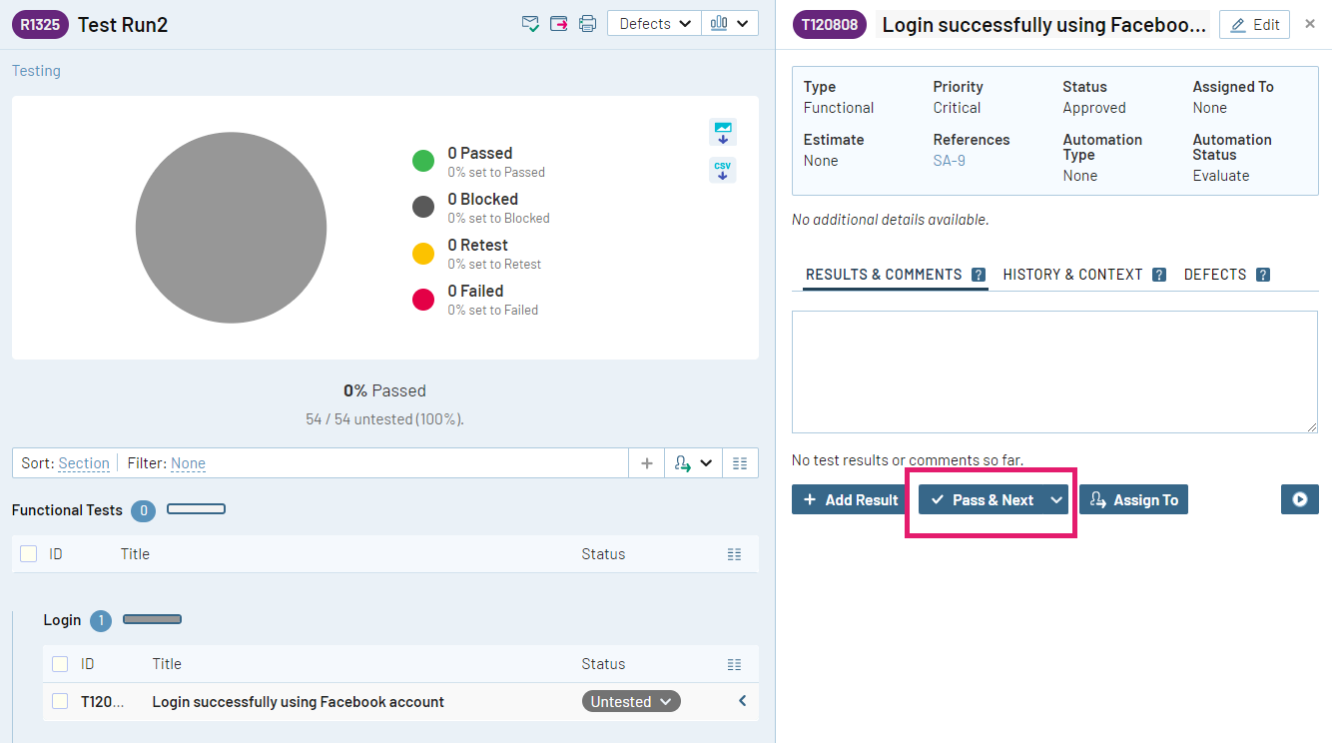This screenshot has width=1332, height=743.
Task: Click the play button to start progress
Action: tap(1299, 499)
